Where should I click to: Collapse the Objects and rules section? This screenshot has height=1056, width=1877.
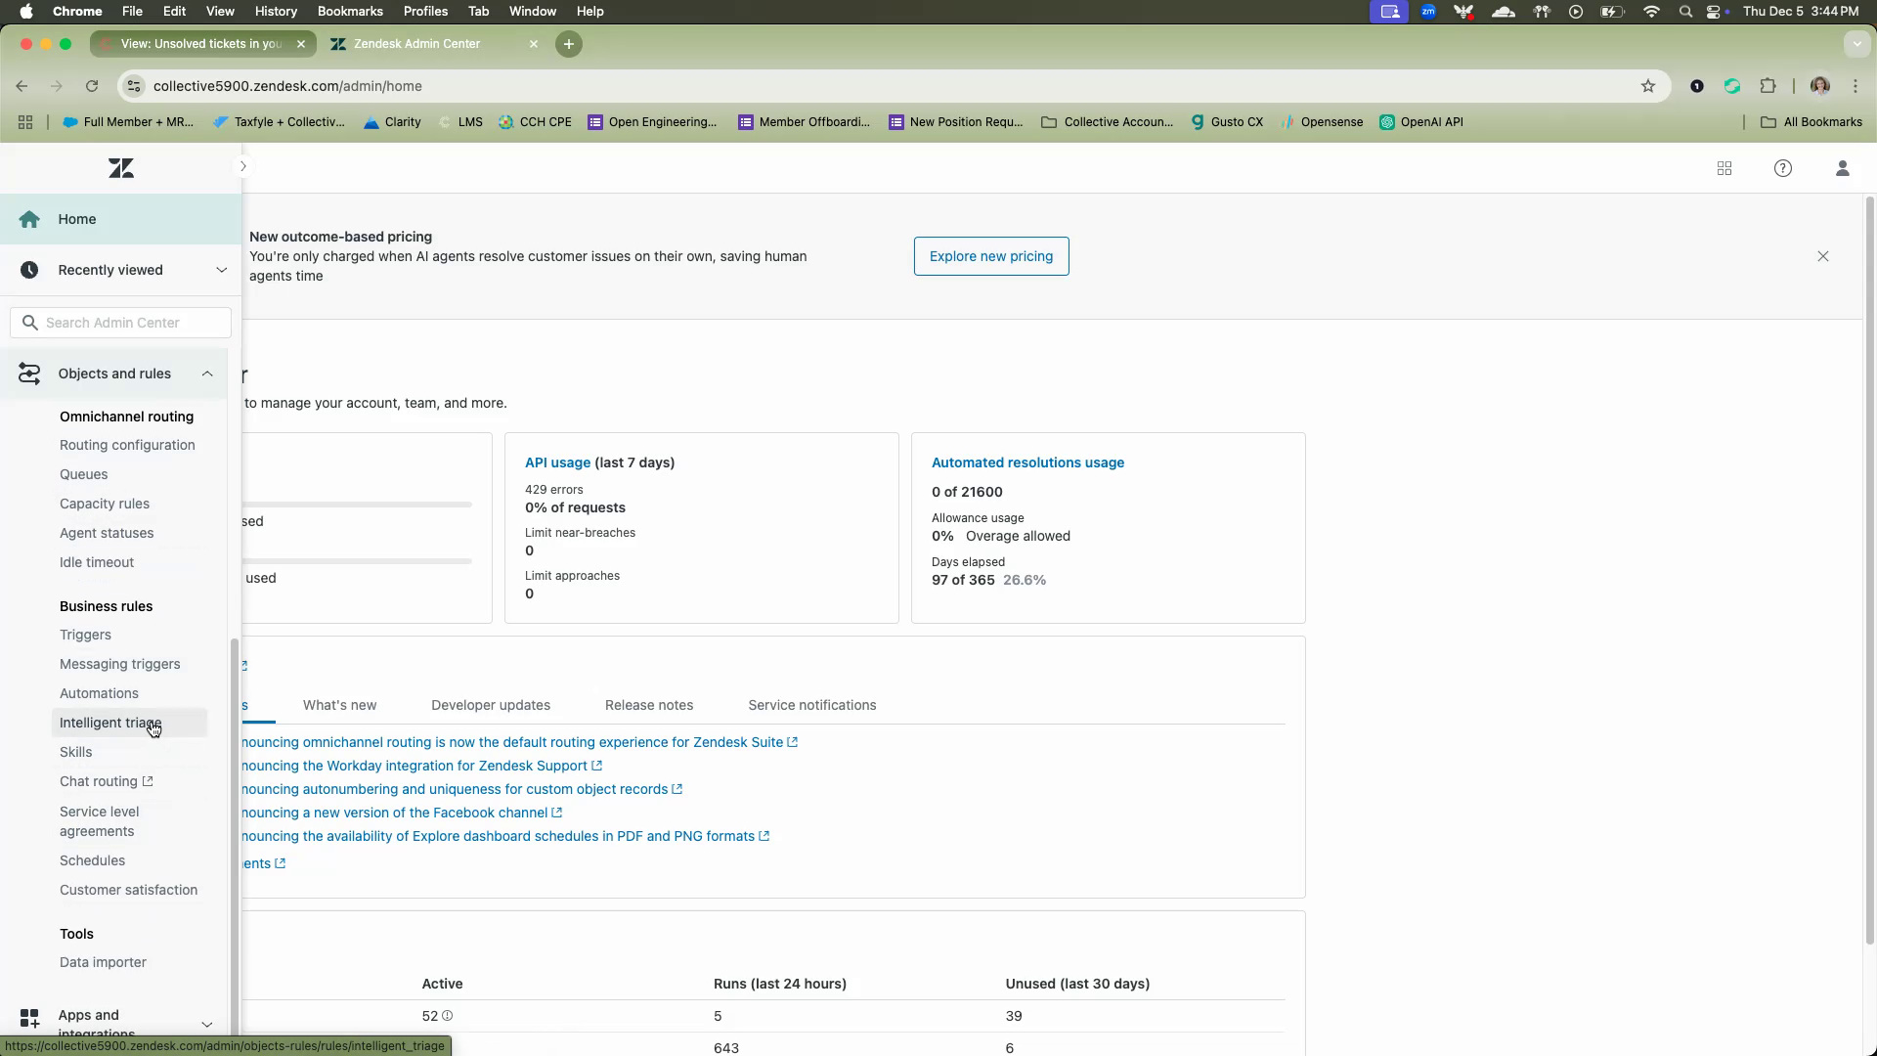207,374
